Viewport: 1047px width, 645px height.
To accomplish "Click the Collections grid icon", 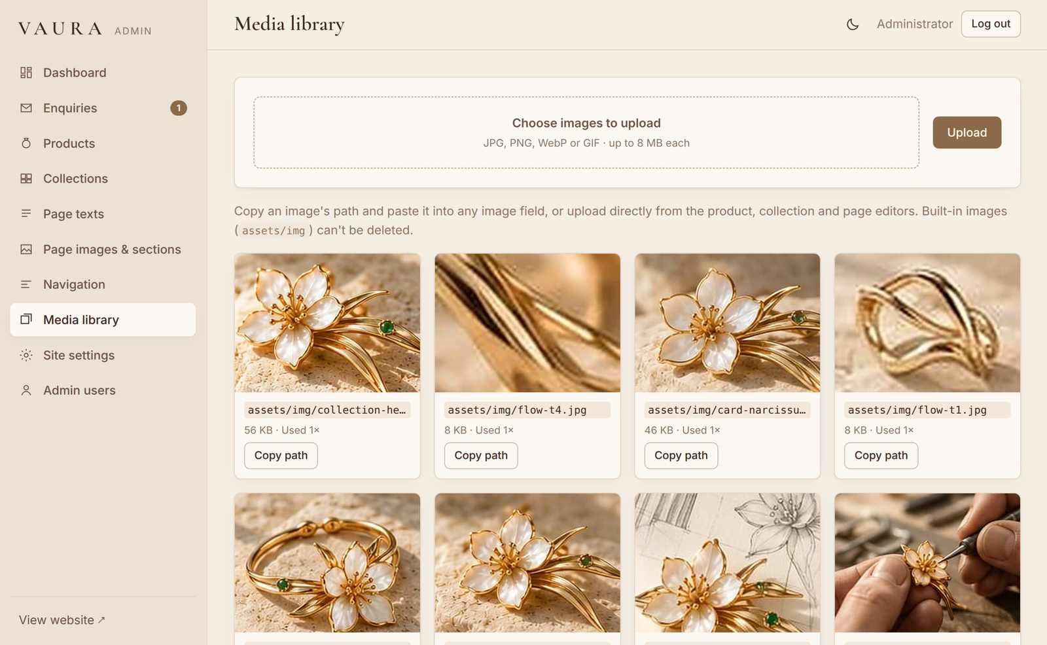I will [x=26, y=178].
